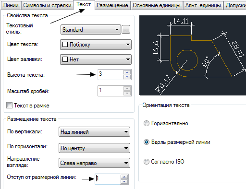The width and height of the screenshot is (246, 189).
Task: Open the Основные единицы tab
Action: coord(157,5)
